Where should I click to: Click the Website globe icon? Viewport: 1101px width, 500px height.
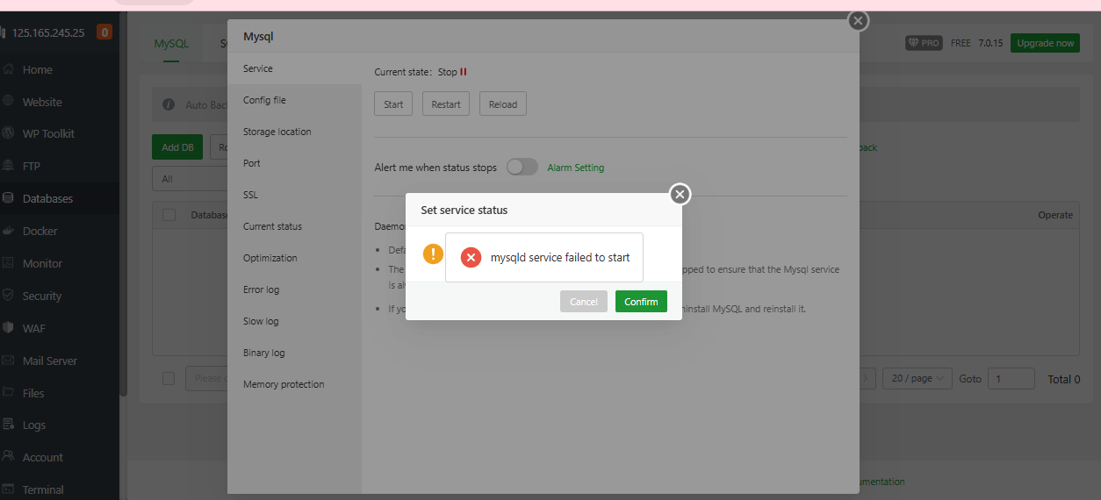coord(8,102)
